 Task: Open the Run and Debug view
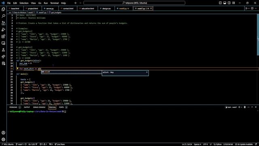pos(3,30)
